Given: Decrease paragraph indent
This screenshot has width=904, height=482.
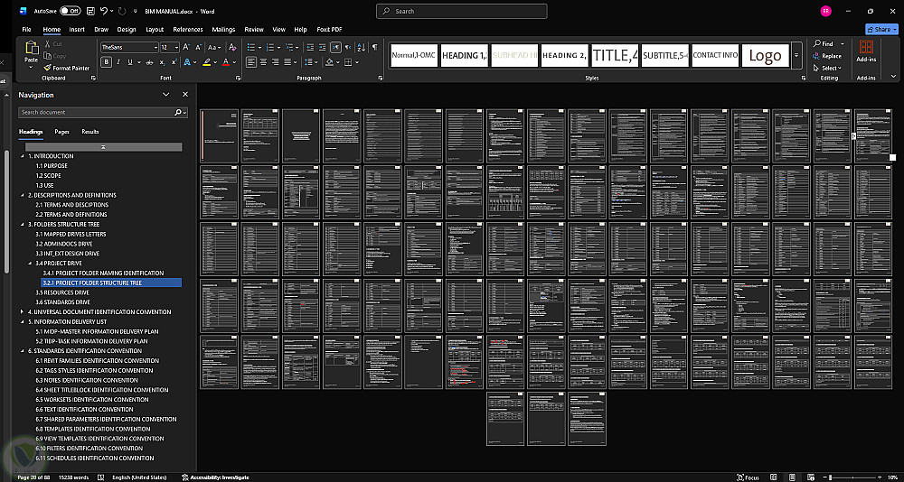Looking at the screenshot, I should coord(310,47).
